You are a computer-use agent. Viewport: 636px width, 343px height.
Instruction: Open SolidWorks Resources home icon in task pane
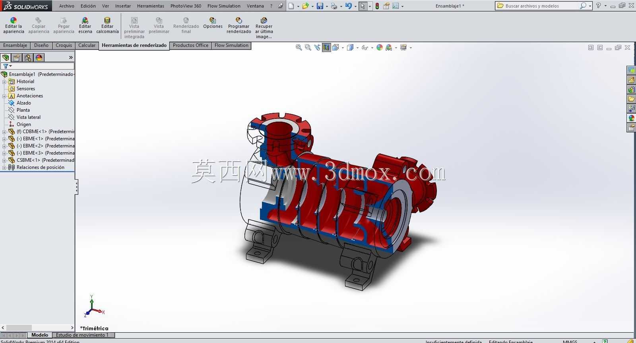point(631,80)
